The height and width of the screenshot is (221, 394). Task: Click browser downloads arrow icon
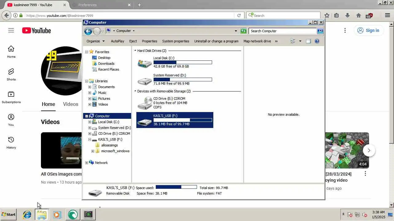pyautogui.click(x=348, y=15)
